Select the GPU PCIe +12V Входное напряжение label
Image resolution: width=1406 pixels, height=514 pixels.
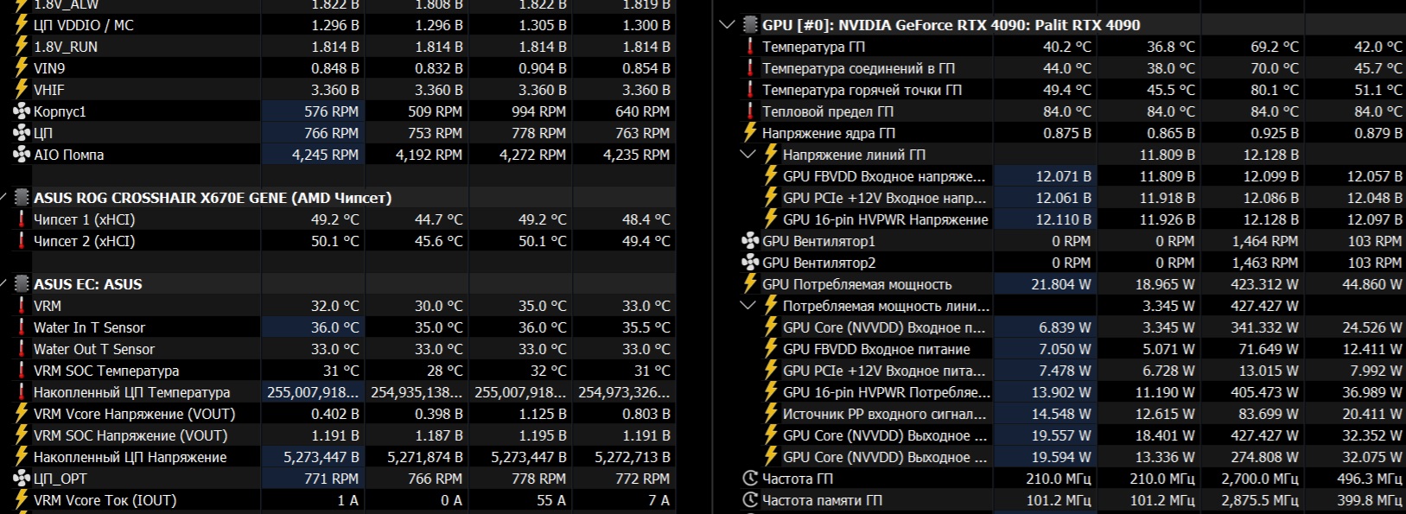pos(884,198)
